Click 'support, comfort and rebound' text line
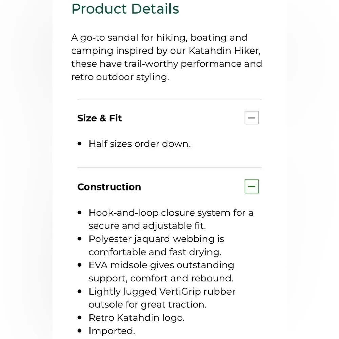 click(x=161, y=278)
